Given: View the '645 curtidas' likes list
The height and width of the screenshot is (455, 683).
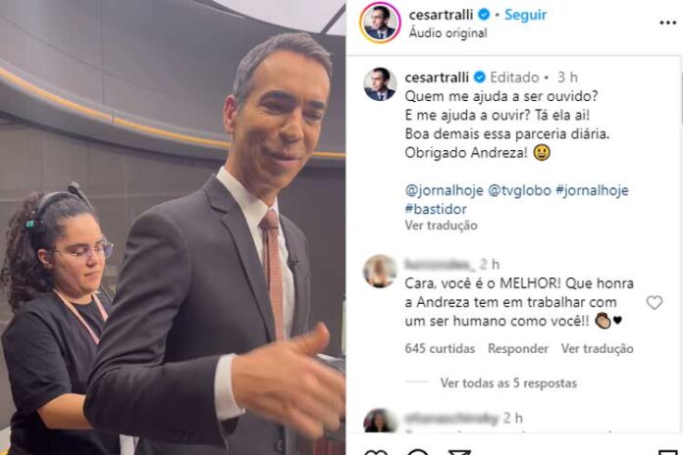Looking at the screenshot, I should (x=440, y=349).
